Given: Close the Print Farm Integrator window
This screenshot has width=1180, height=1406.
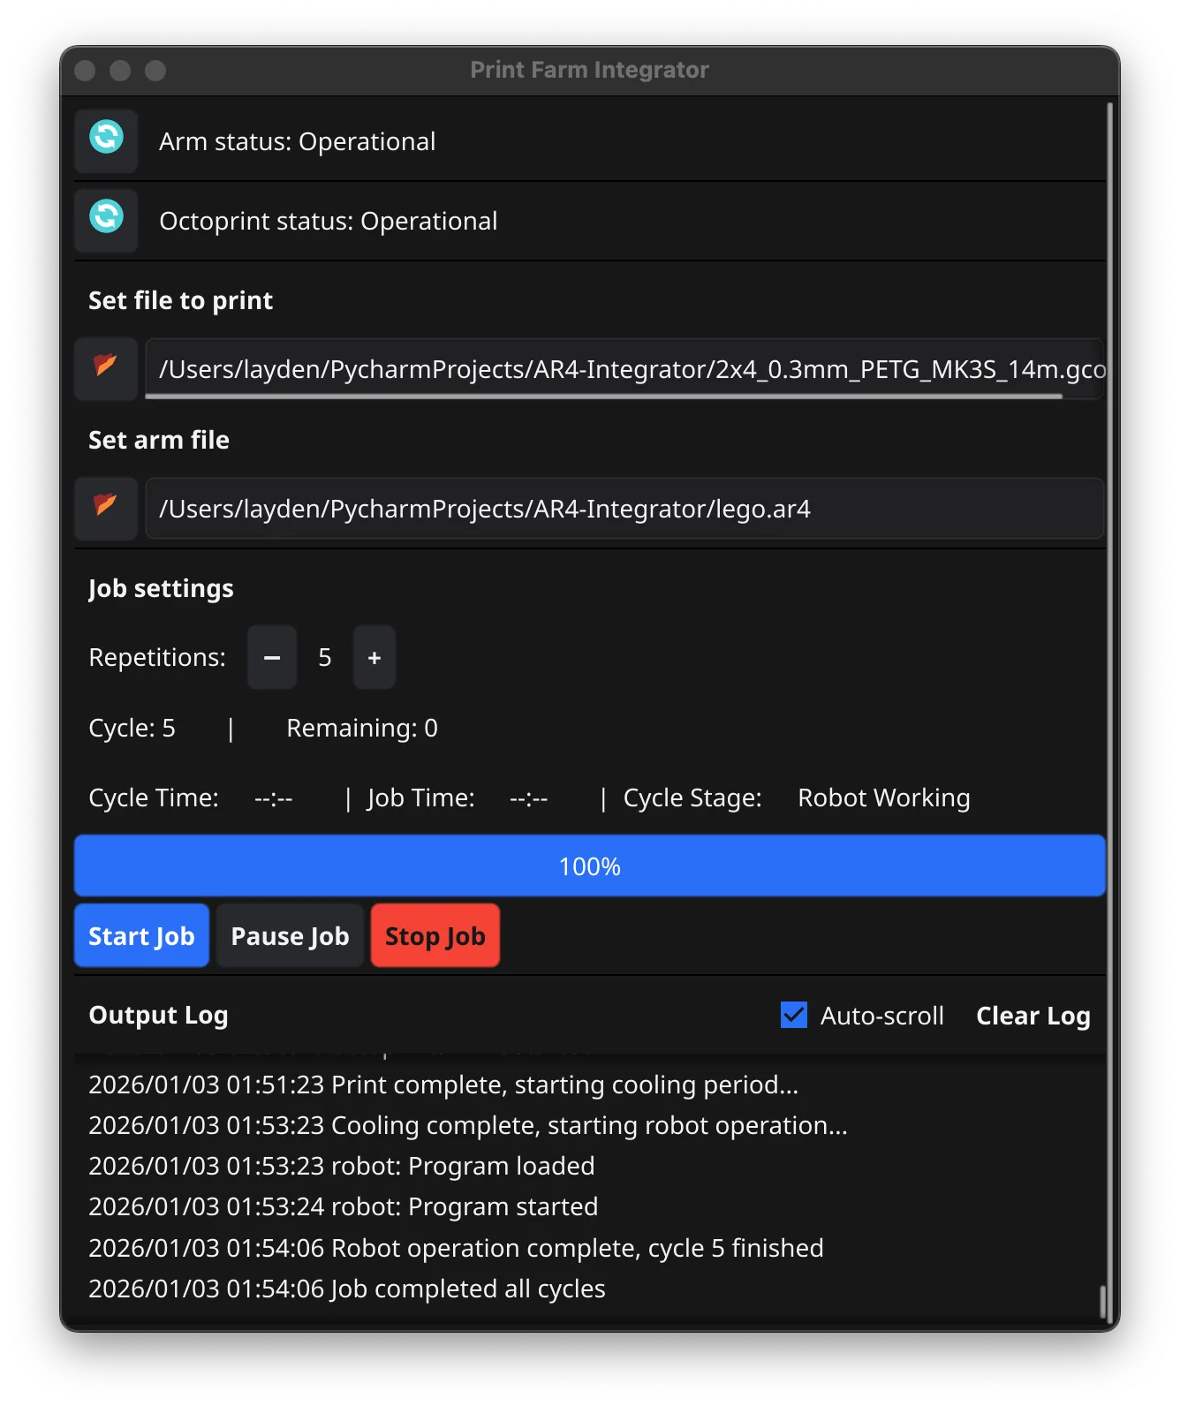Looking at the screenshot, I should click(x=86, y=71).
